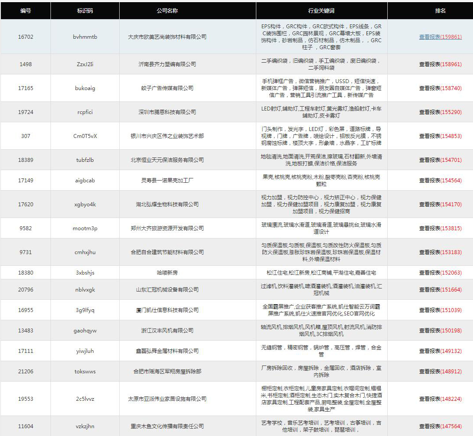
Task: View report 155290 for 深圳市腾恩科技有限公司
Action: click(440, 112)
